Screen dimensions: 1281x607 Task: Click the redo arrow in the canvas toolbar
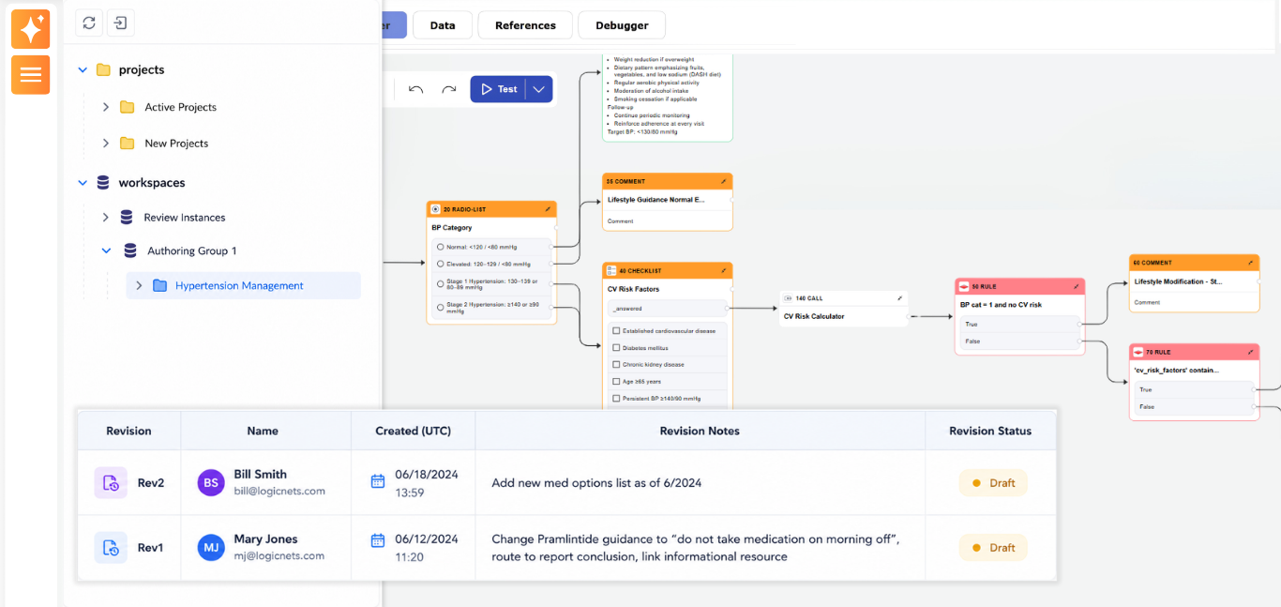tap(449, 89)
